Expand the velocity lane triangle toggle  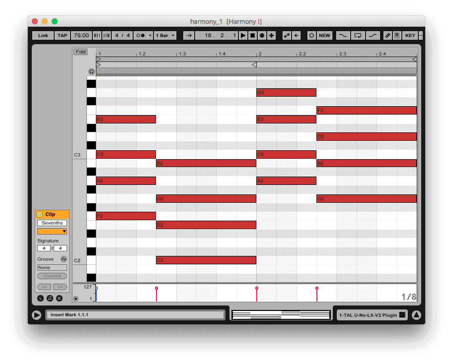[x=76, y=299]
